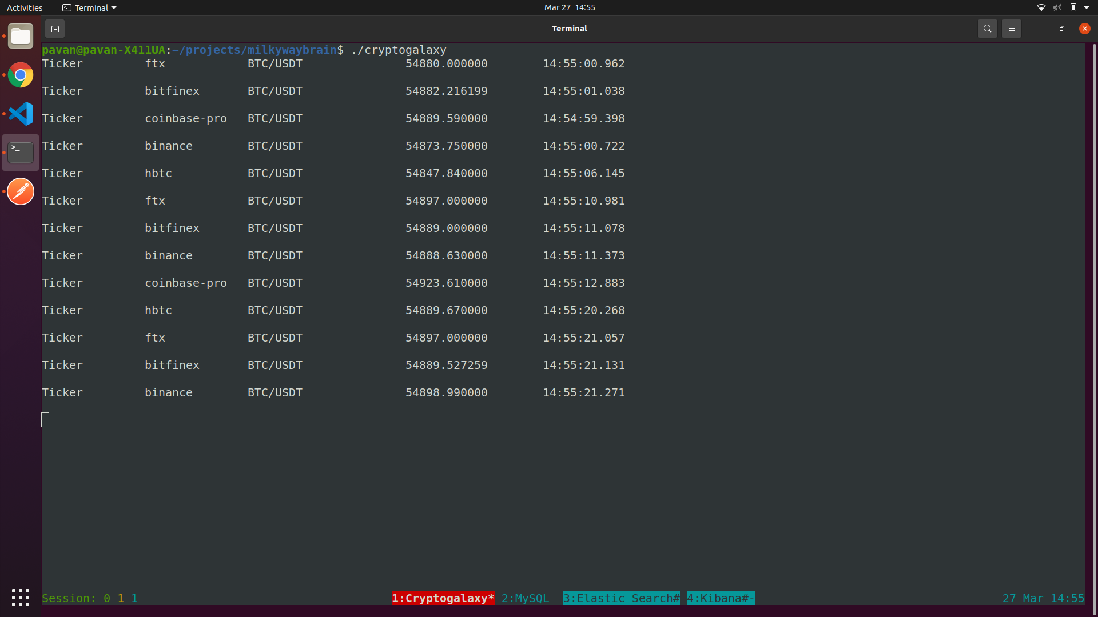This screenshot has height=617, width=1098.
Task: Click the Terminal icon in the dock
Action: tap(21, 153)
